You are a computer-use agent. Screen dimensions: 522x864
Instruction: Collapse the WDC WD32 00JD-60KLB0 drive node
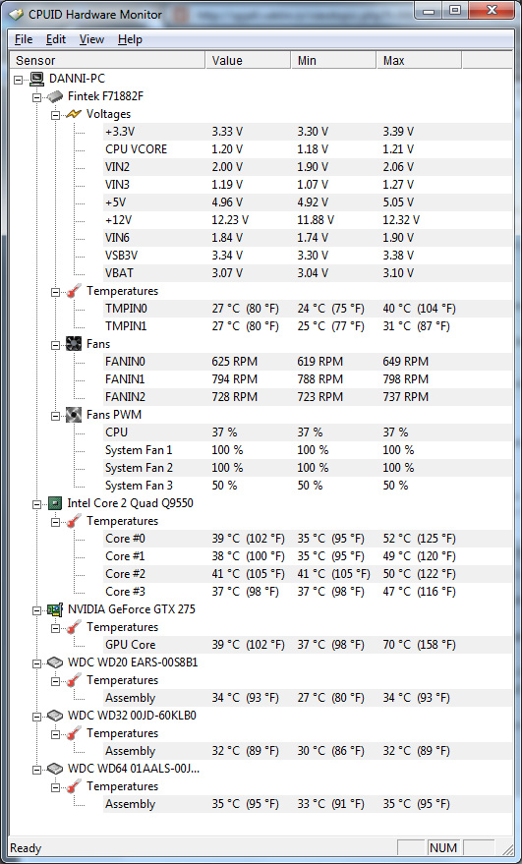36,716
